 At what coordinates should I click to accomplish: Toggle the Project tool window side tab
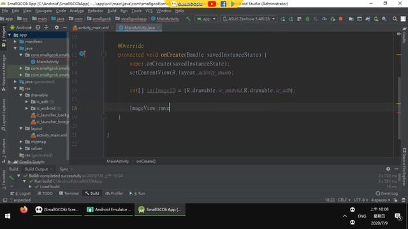(4, 37)
